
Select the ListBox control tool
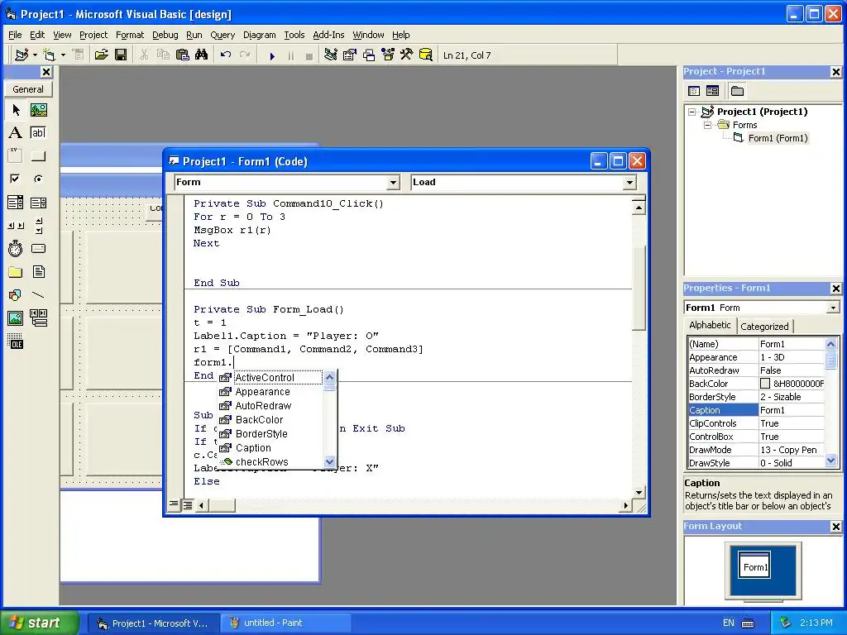click(x=38, y=203)
